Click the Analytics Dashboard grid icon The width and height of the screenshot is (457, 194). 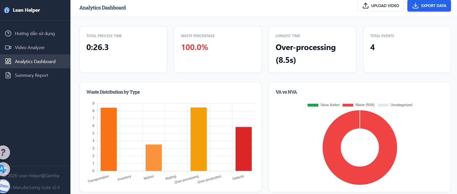tap(8, 61)
